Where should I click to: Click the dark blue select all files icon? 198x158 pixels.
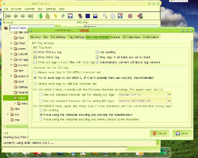coord(88,16)
